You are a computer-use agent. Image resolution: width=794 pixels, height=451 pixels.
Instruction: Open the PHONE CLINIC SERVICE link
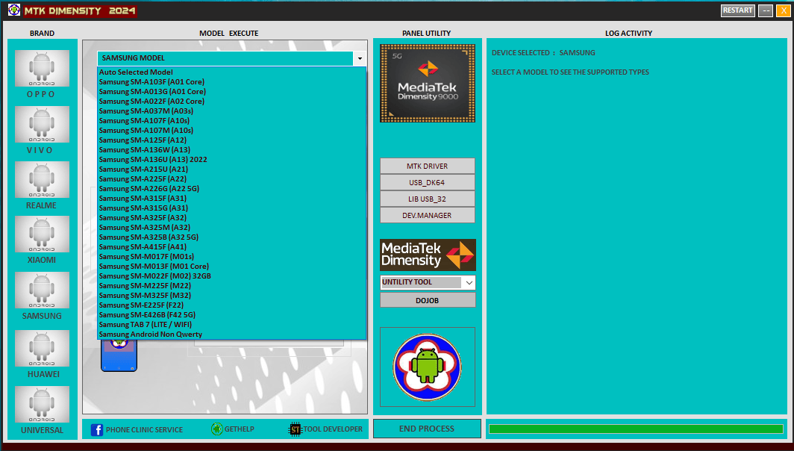pos(144,429)
